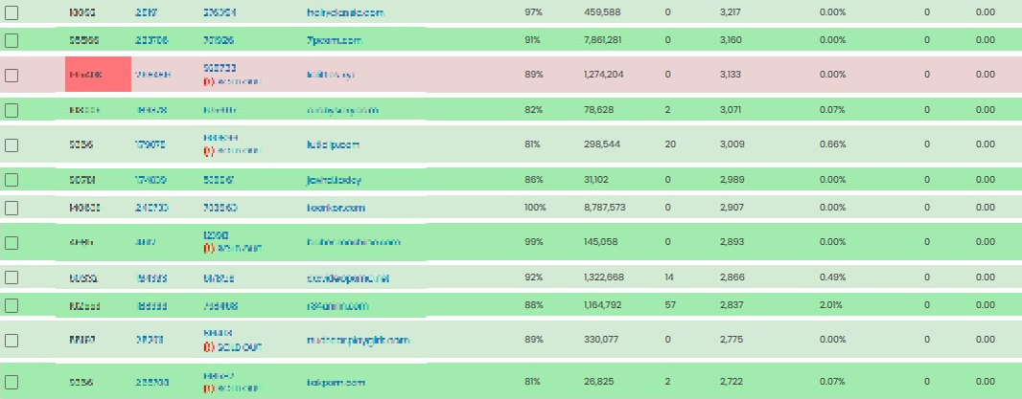The image size is (1022, 399).
Task: Click the sold out warning icon in the 1,274,204 row
Action: tap(208, 81)
